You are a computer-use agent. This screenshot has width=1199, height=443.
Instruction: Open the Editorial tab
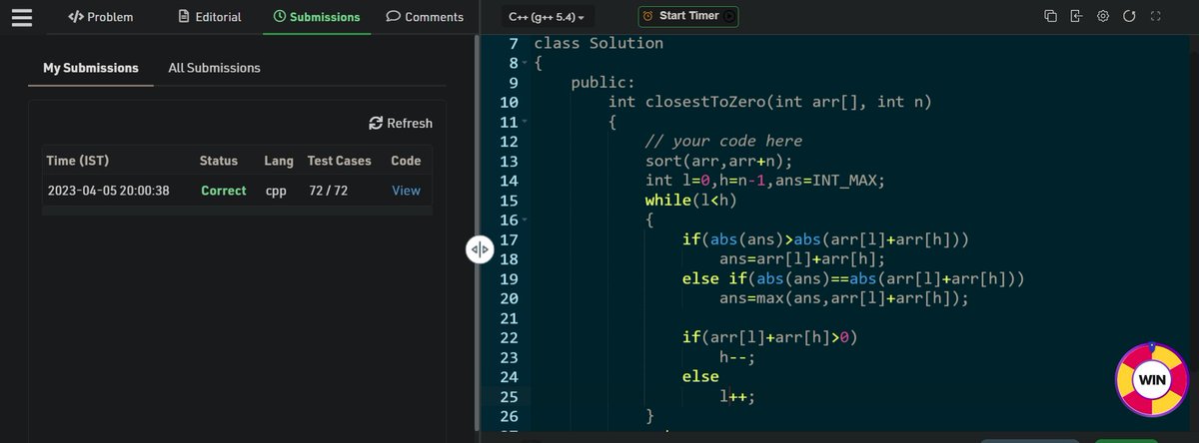(210, 17)
